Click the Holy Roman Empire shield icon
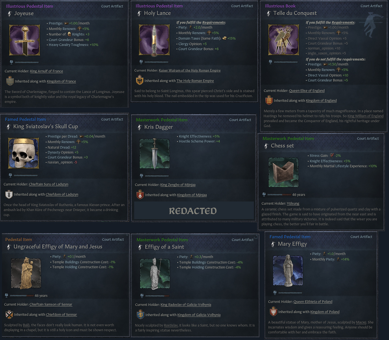 pos(140,80)
